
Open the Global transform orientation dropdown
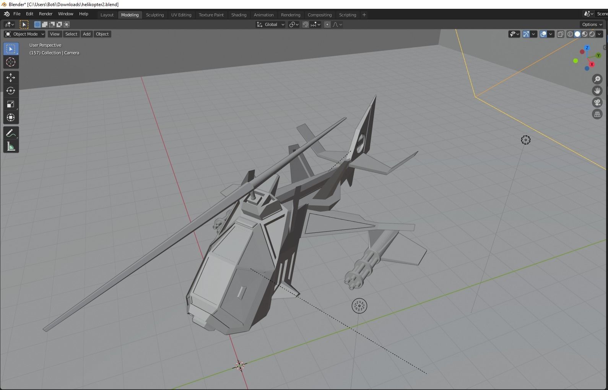click(271, 24)
